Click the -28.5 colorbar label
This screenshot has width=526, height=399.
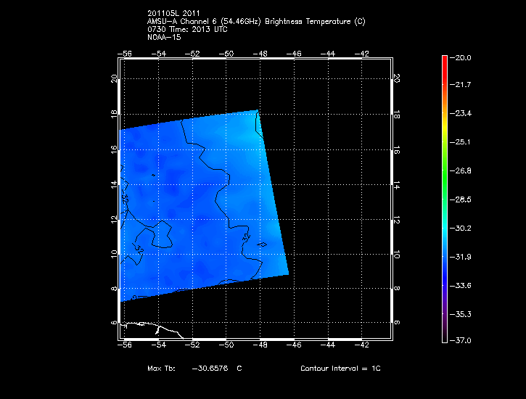coord(461,199)
